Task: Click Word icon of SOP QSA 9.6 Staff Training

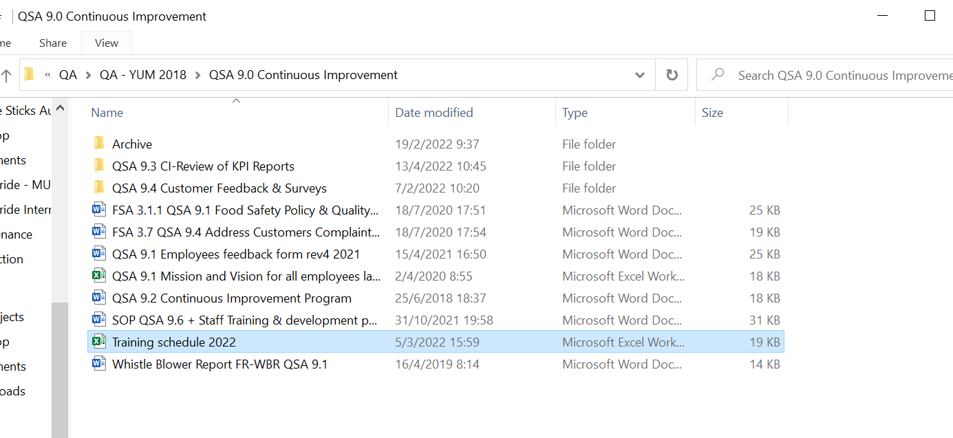Action: [99, 320]
